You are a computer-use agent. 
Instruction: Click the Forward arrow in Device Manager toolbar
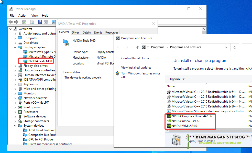(x=16, y=22)
